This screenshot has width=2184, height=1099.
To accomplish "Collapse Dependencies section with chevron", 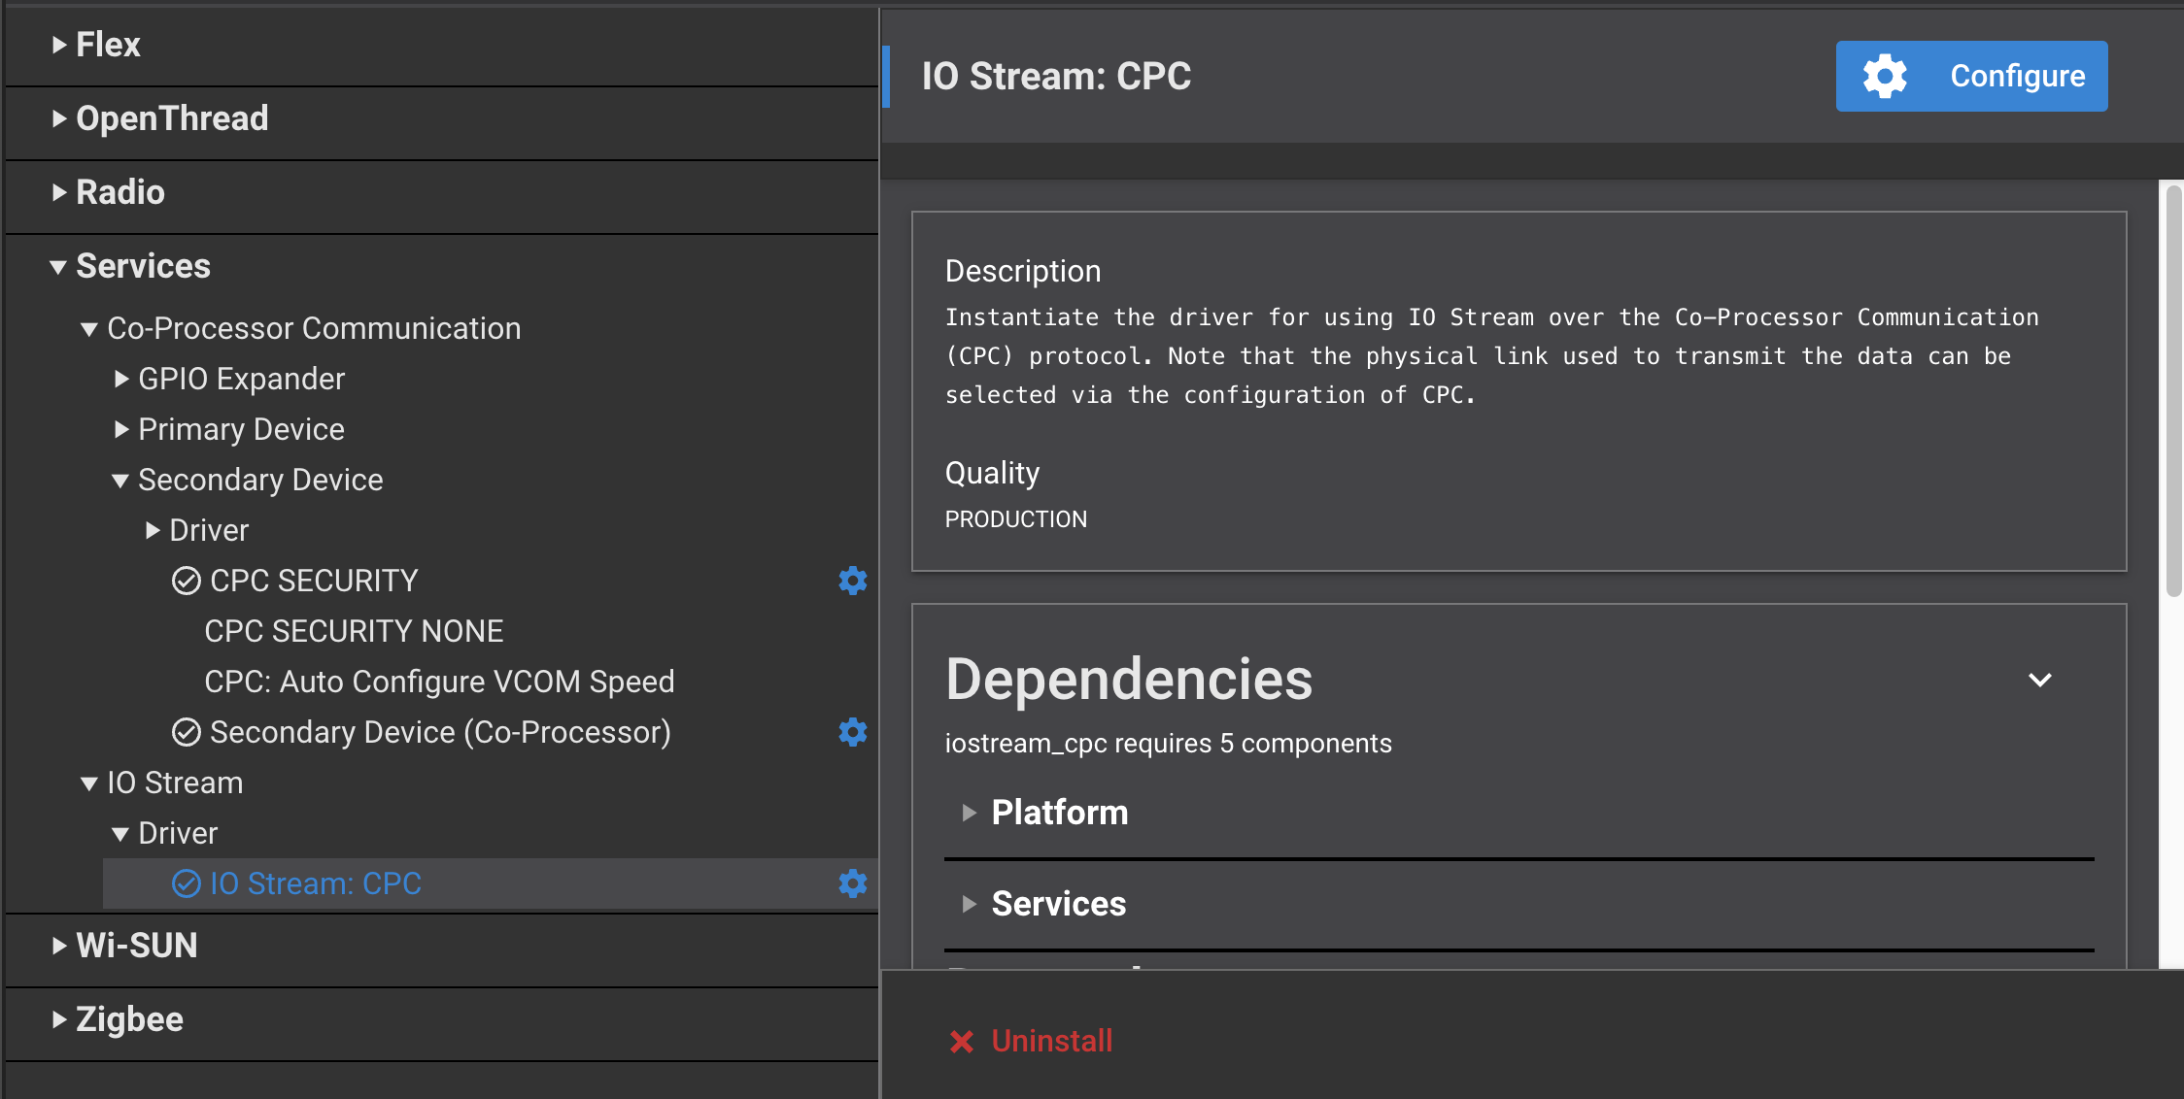I will (x=2040, y=680).
